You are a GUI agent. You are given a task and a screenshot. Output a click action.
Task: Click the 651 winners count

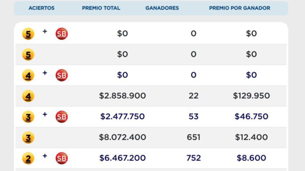(194, 137)
